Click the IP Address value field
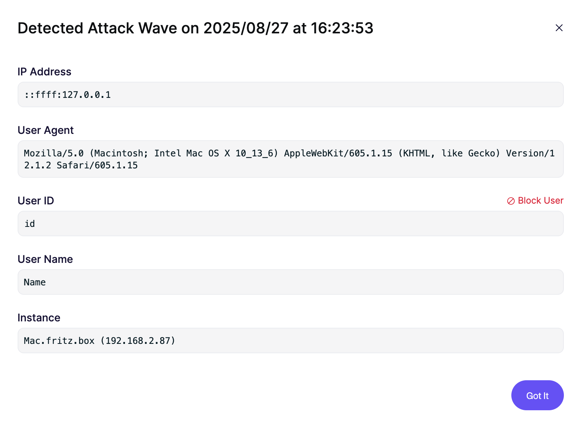The height and width of the screenshot is (429, 586). [290, 94]
